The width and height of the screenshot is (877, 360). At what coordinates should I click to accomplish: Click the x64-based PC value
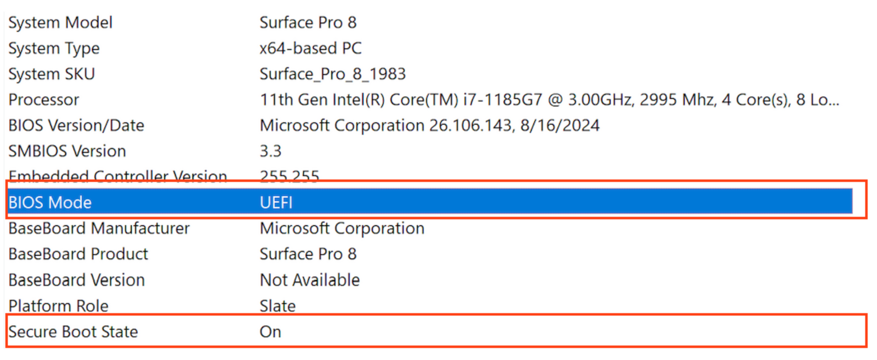(x=311, y=48)
